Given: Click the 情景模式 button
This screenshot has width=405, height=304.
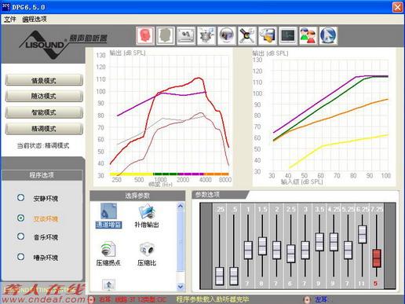Looking at the screenshot, I should [x=44, y=80].
